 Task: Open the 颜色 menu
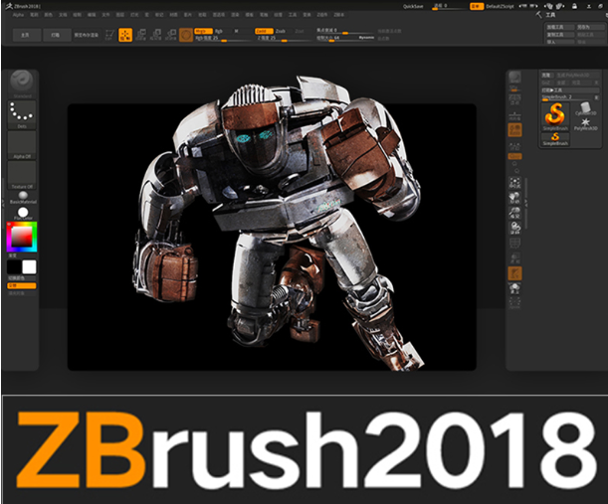pos(48,15)
